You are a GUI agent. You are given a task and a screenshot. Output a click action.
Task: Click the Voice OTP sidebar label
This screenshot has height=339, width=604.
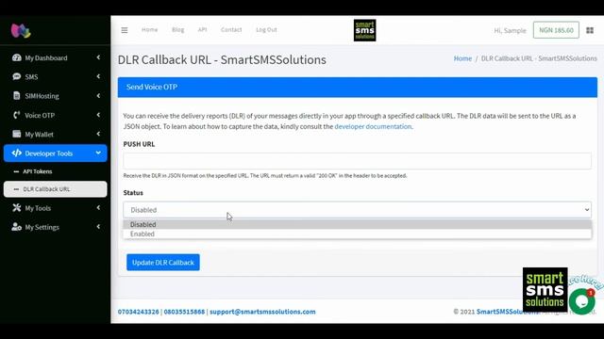tap(40, 115)
